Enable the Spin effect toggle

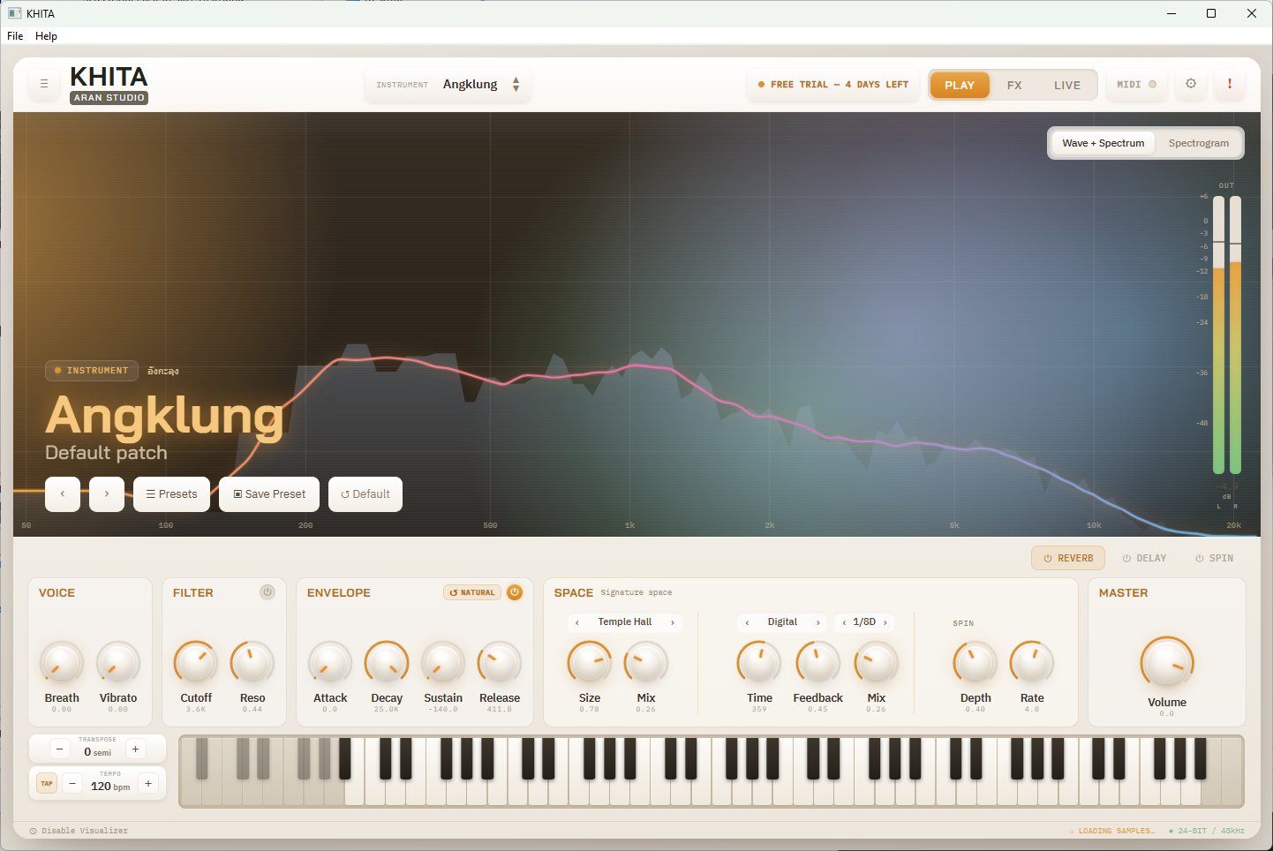click(x=1214, y=558)
